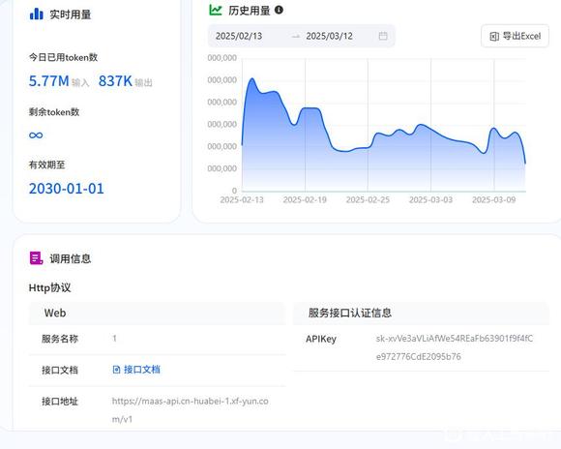The image size is (561, 449).
Task: Open the 接口文档 link
Action: 136,370
